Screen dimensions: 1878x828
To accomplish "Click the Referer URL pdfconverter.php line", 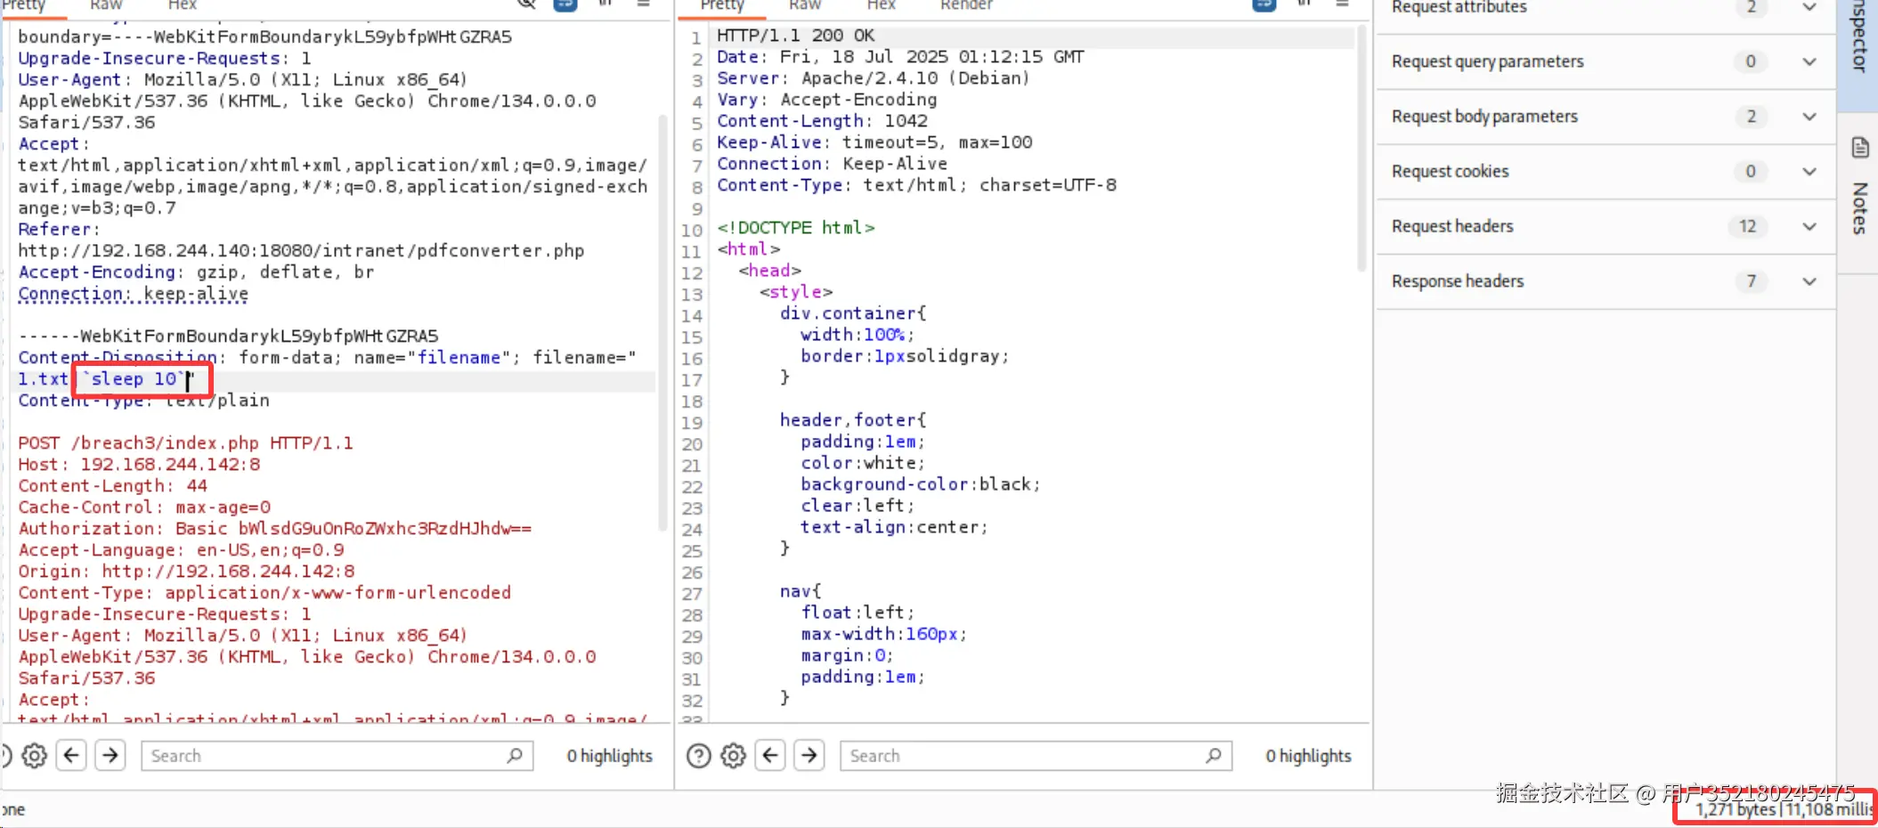I will point(301,251).
